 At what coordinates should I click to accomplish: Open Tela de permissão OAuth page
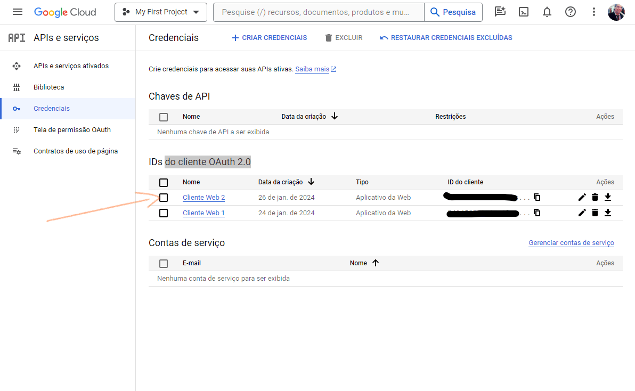click(x=72, y=130)
